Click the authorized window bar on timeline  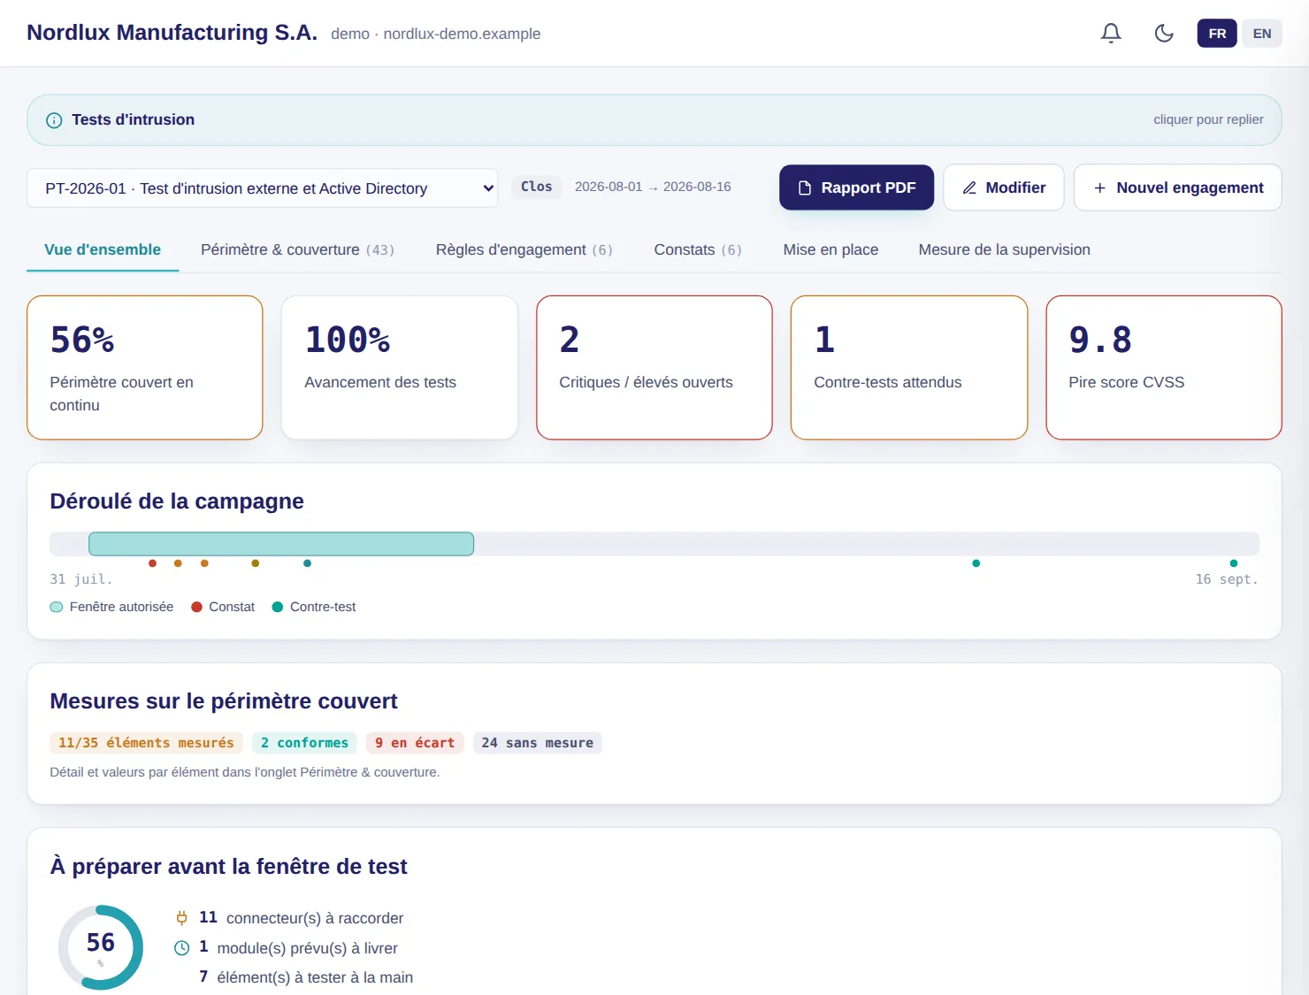[281, 544]
